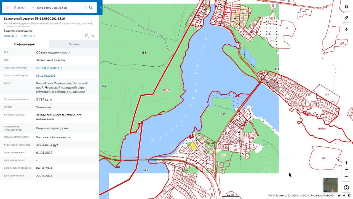Open the hamburger menu icon
The height and width of the screenshot is (199, 353).
(x=7, y=8)
